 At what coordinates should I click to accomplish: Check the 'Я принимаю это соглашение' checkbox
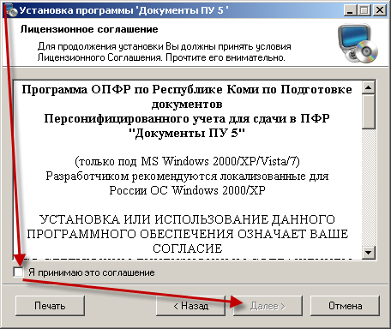[x=18, y=272]
